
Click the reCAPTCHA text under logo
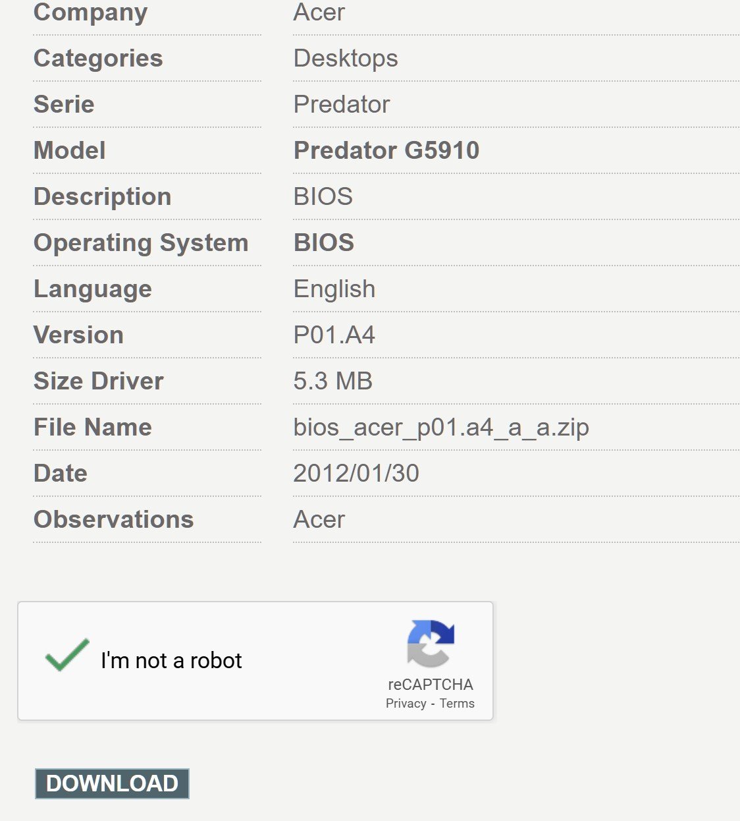coord(431,685)
